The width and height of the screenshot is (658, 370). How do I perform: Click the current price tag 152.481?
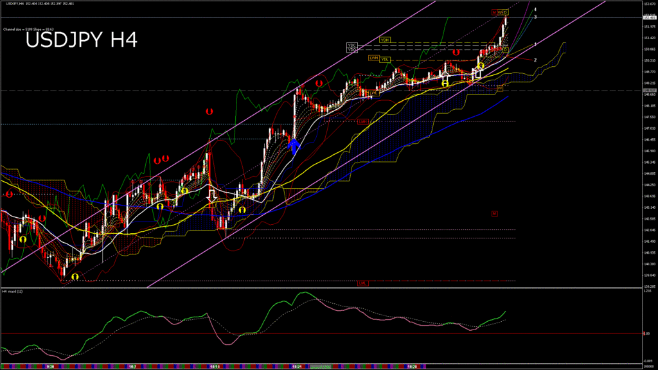click(x=650, y=17)
